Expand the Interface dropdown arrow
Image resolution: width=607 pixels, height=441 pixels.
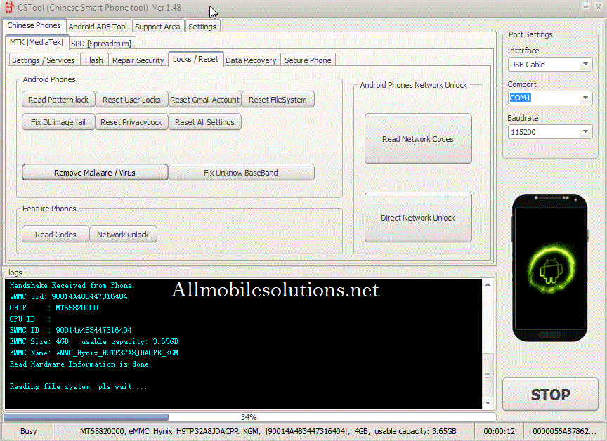pos(585,64)
